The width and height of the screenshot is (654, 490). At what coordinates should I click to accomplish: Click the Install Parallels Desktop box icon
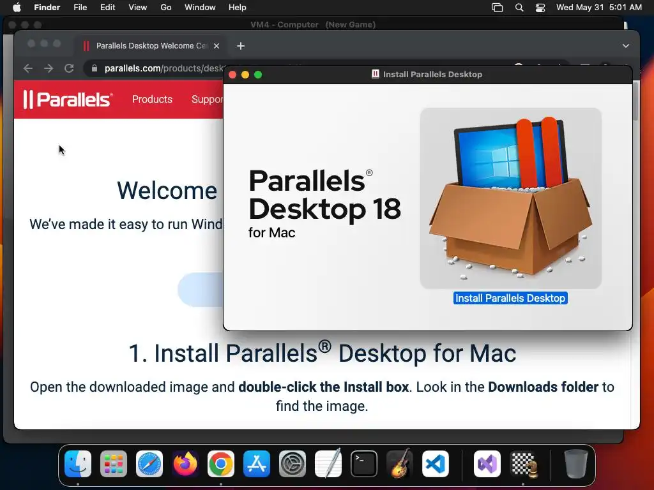click(510, 198)
